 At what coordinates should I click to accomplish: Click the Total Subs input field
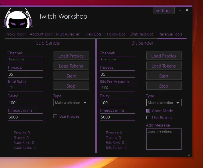coord(25,88)
